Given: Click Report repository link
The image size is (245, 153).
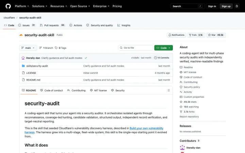Looking at the screenshot, I should 189,117.
